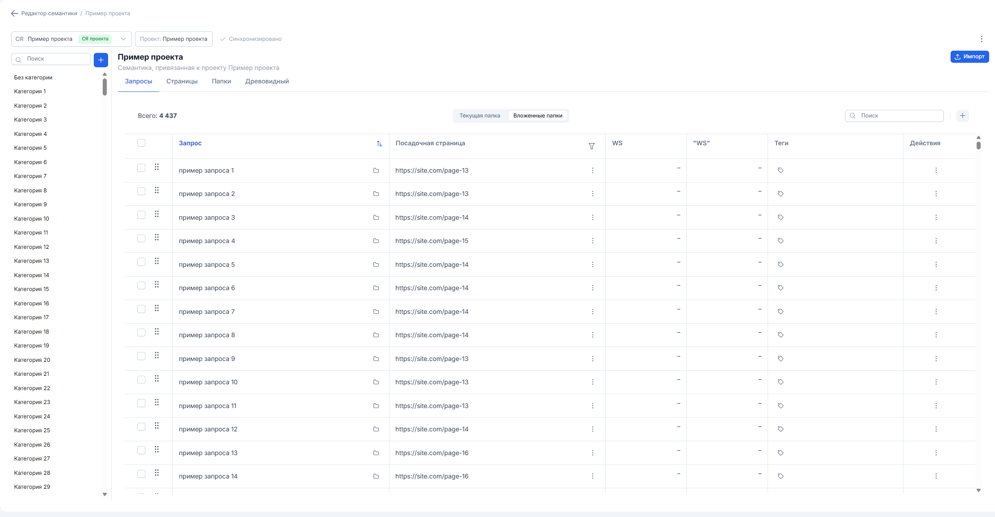Image resolution: width=995 pixels, height=517 pixels.
Task: Check the box for пример запроса 6
Action: pyautogui.click(x=141, y=286)
